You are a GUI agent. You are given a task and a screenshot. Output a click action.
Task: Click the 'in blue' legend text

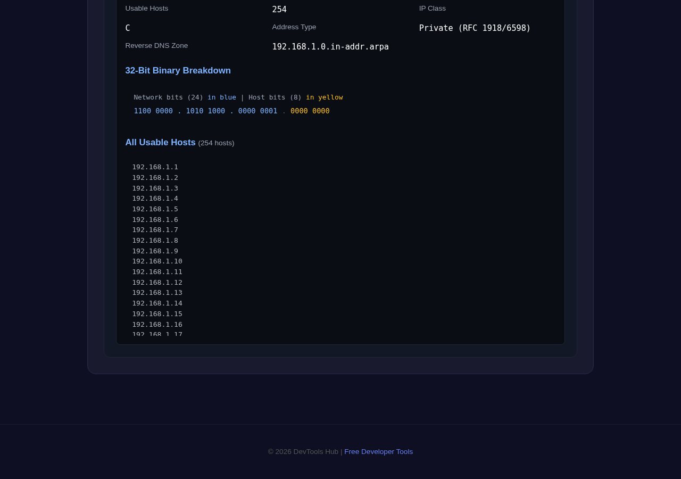click(x=221, y=97)
